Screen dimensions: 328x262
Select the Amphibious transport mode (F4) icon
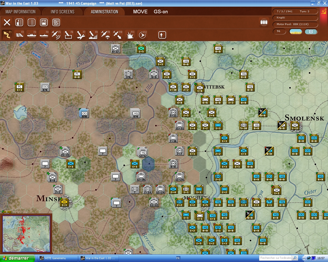[44, 35]
